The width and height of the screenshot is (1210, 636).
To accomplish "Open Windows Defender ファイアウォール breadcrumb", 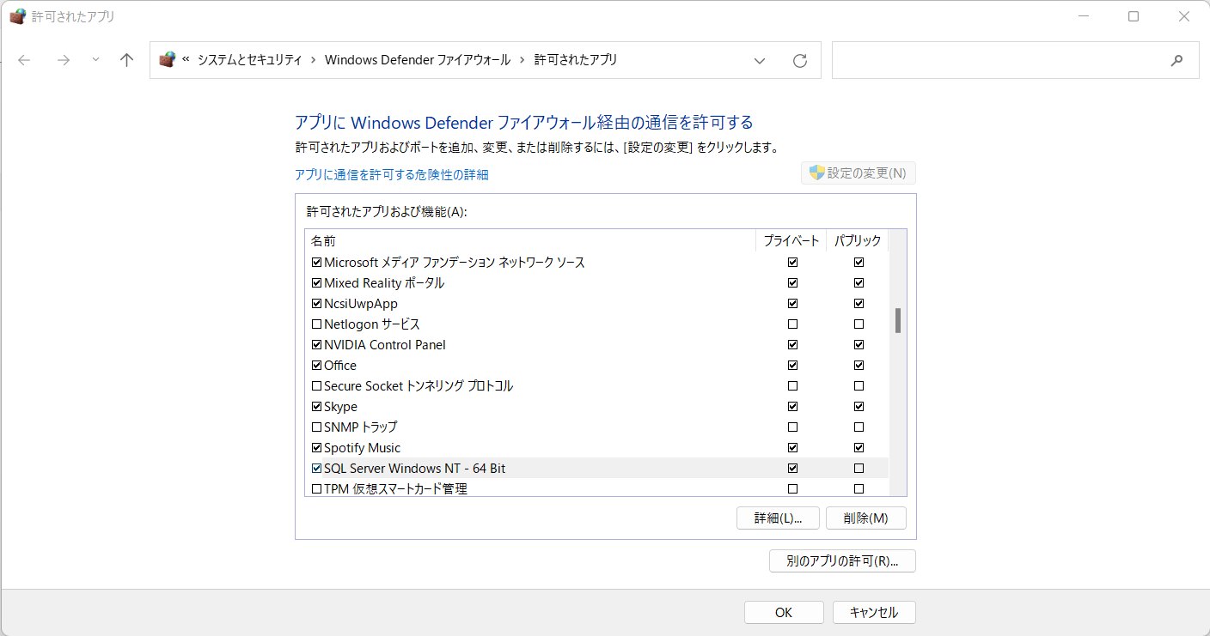I will click(x=418, y=60).
